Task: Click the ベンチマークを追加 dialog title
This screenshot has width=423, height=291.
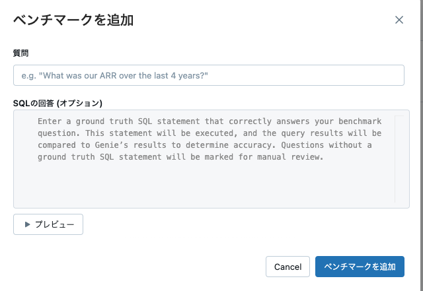Action: point(73,20)
